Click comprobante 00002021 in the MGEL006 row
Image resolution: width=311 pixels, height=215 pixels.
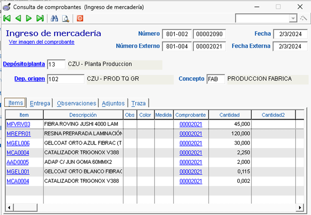point(190,143)
